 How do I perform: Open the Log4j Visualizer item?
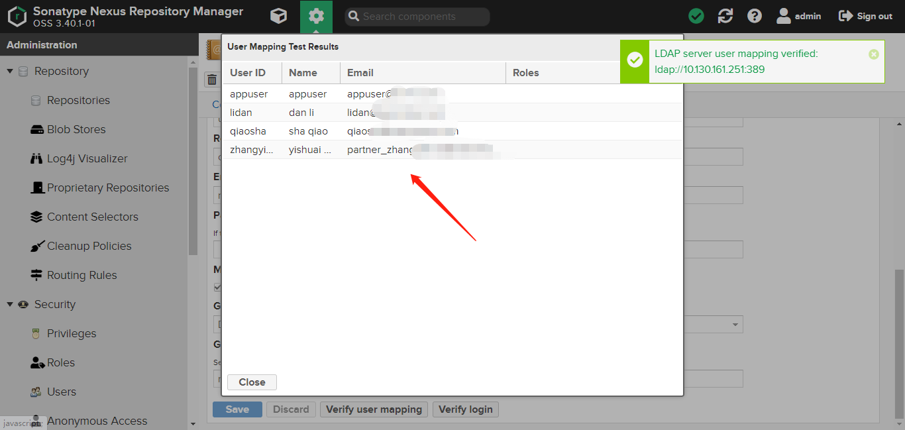[x=87, y=159]
